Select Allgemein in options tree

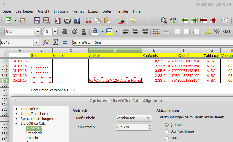tap(34, 128)
